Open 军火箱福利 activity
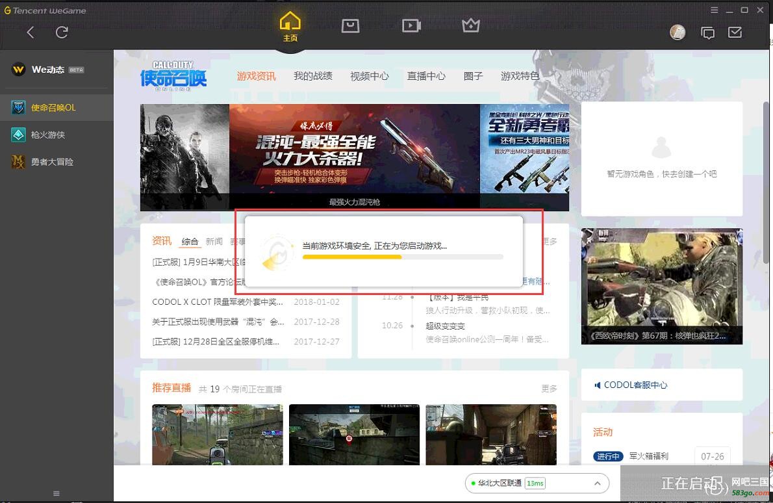Image resolution: width=773 pixels, height=503 pixels. pos(649,456)
